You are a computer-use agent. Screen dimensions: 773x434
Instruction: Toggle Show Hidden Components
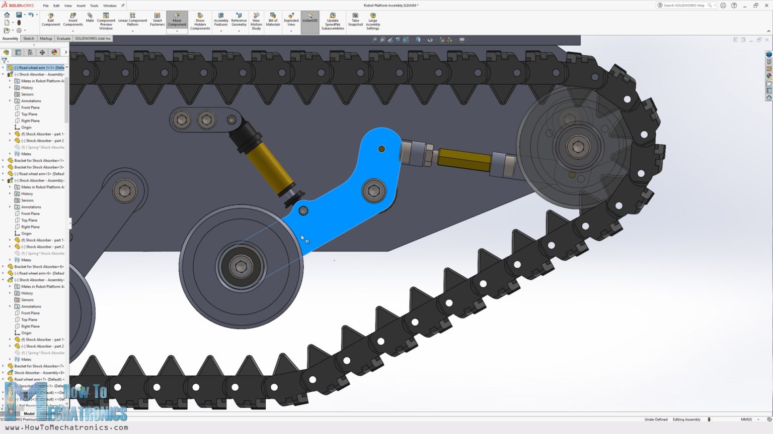point(200,20)
